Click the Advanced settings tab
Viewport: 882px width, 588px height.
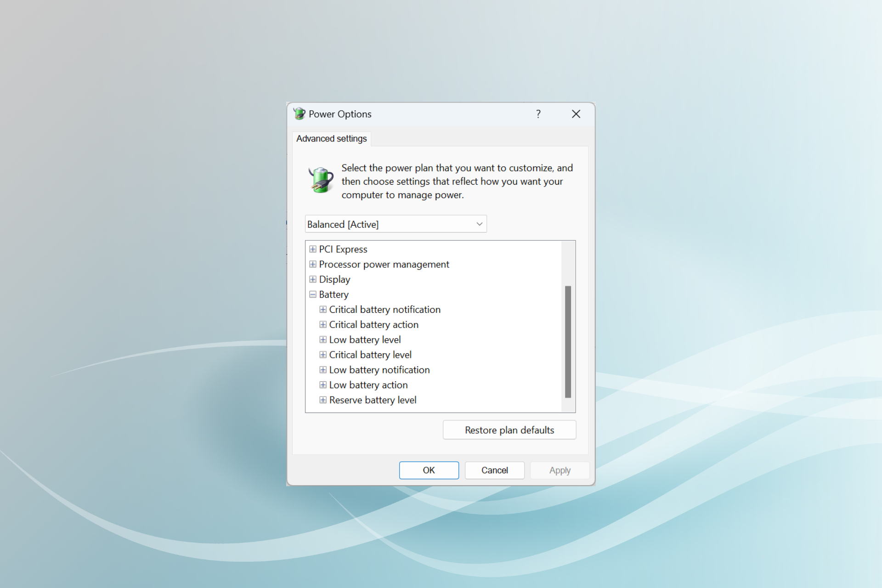point(331,138)
